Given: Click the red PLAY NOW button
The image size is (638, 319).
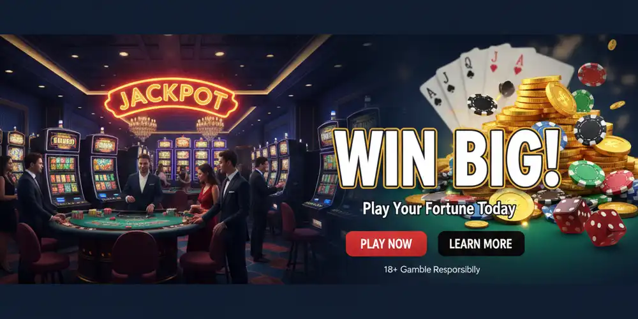Looking at the screenshot, I should tap(386, 244).
